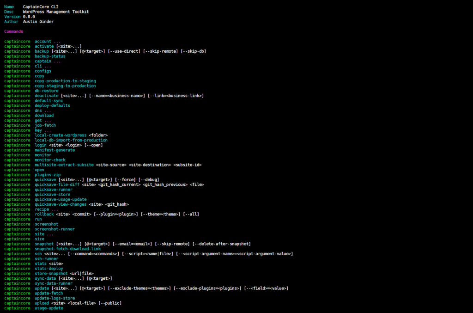Click the 'quicksave-store' command
This screenshot has height=313, width=473.
tap(52, 195)
